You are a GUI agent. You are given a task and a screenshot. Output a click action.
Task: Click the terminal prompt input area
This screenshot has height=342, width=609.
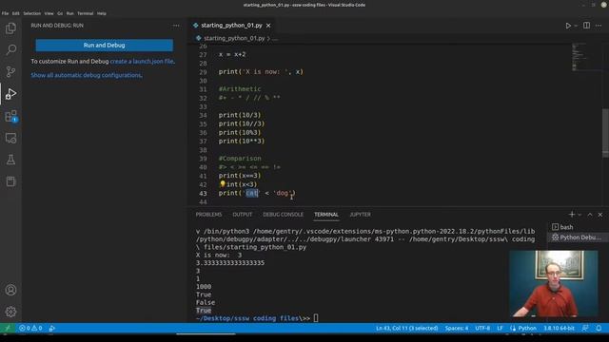pos(316,318)
